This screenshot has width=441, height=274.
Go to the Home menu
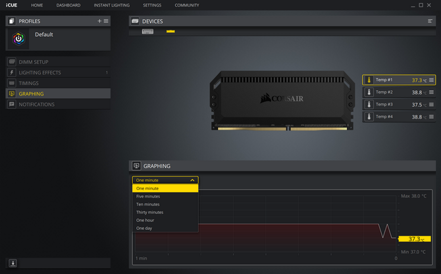click(x=37, y=5)
